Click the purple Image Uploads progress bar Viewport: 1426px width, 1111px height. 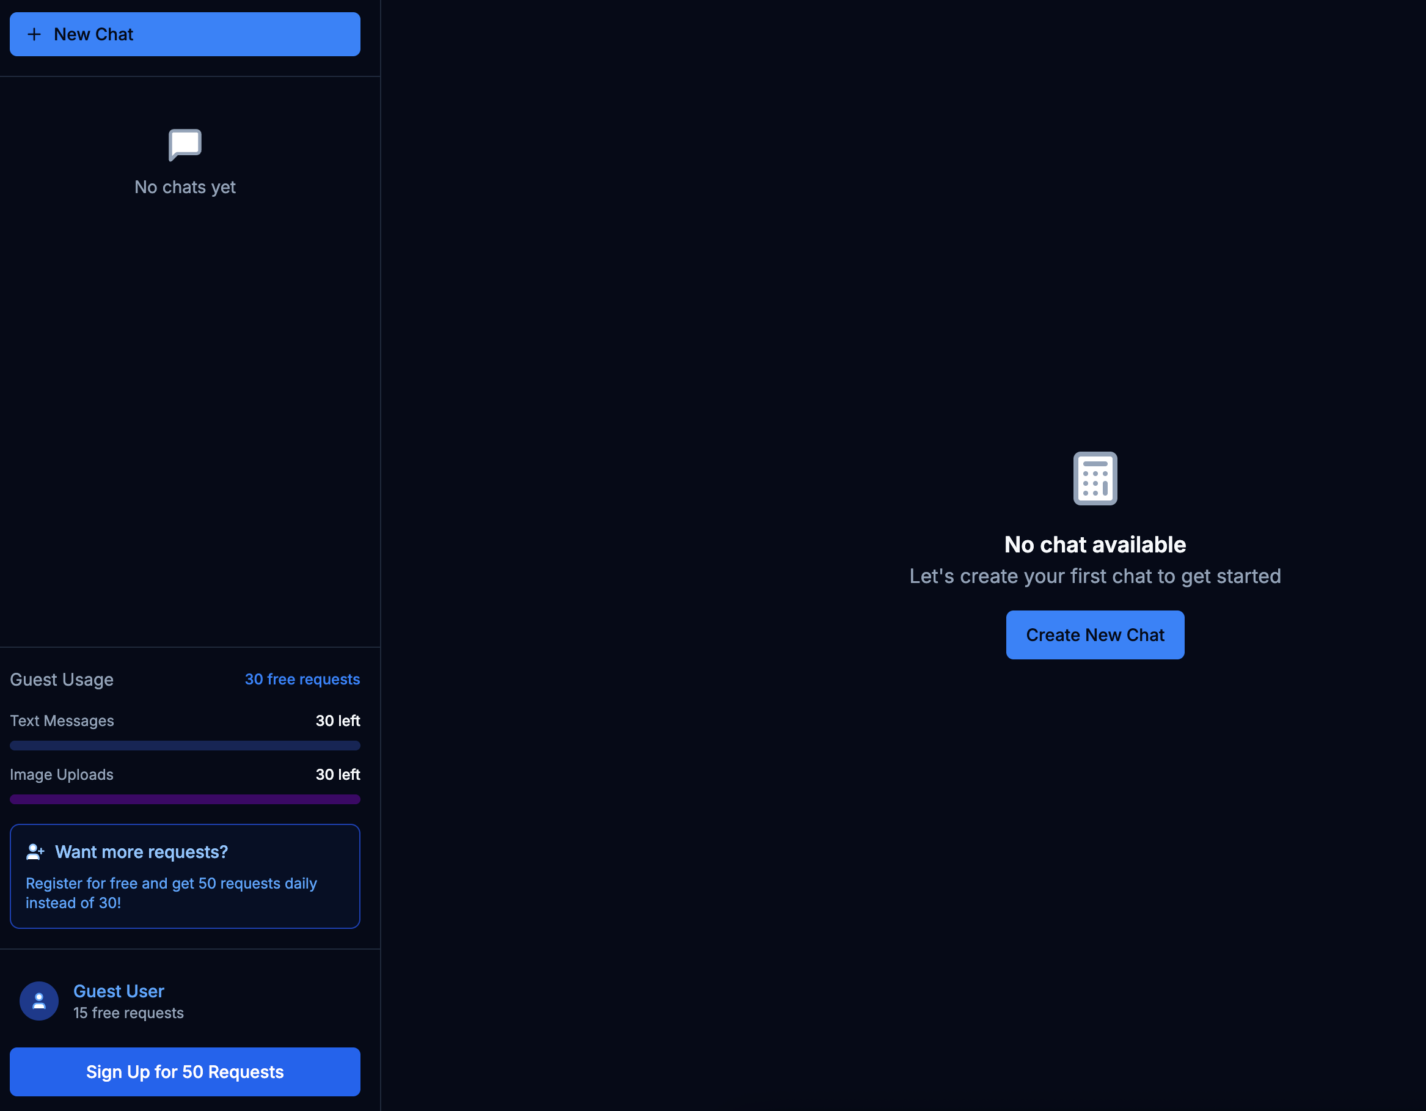185,799
